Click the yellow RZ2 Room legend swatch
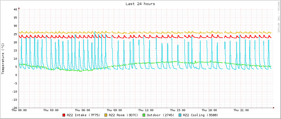This screenshot has height=119, width=281. 106,115
